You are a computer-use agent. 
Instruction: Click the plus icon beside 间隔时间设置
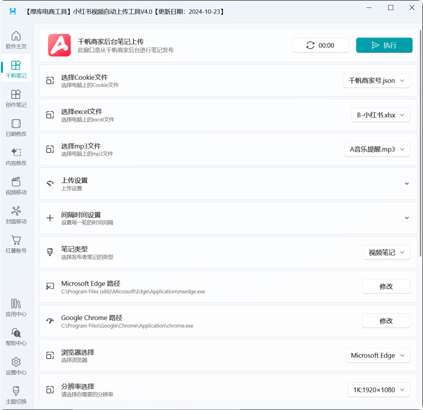coord(50,218)
